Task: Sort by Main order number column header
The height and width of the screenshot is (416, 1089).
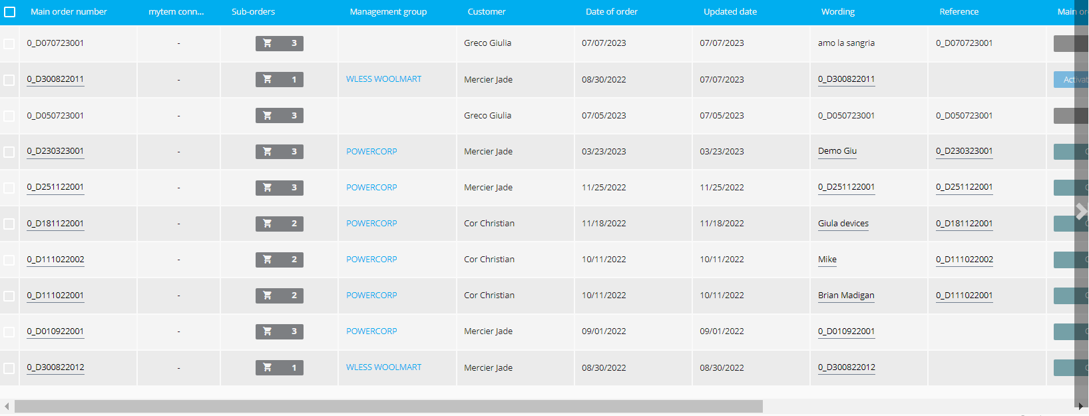Action: click(x=69, y=12)
